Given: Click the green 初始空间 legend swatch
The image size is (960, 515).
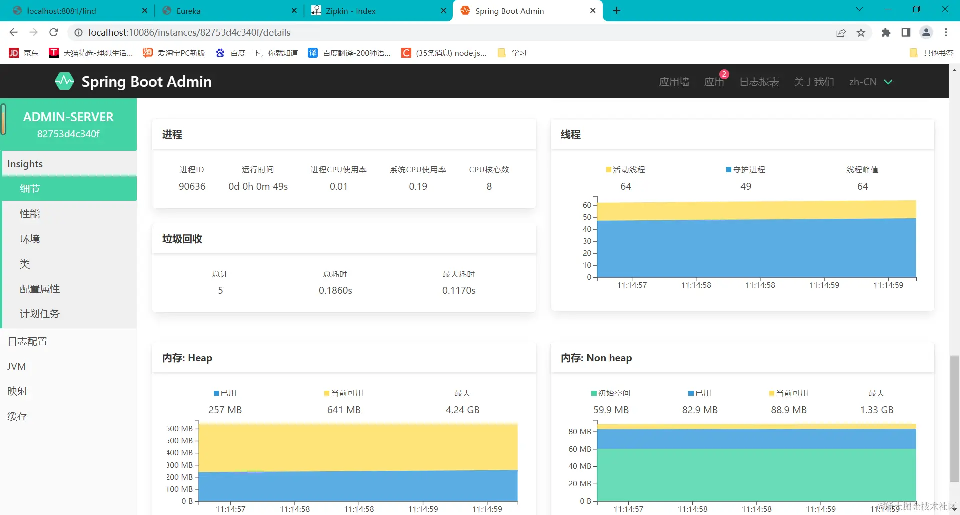Looking at the screenshot, I should pos(594,393).
